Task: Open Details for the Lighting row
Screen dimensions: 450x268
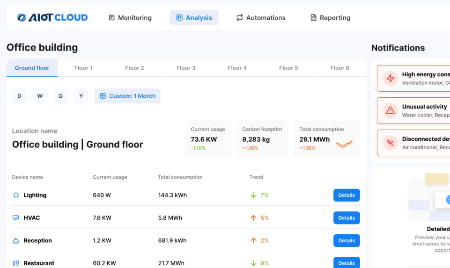Action: (347, 195)
